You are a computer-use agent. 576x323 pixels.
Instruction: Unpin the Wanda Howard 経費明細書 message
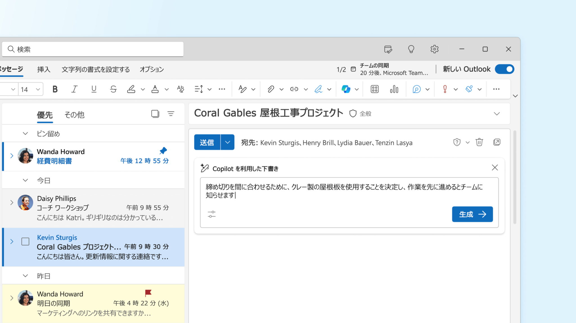click(163, 151)
